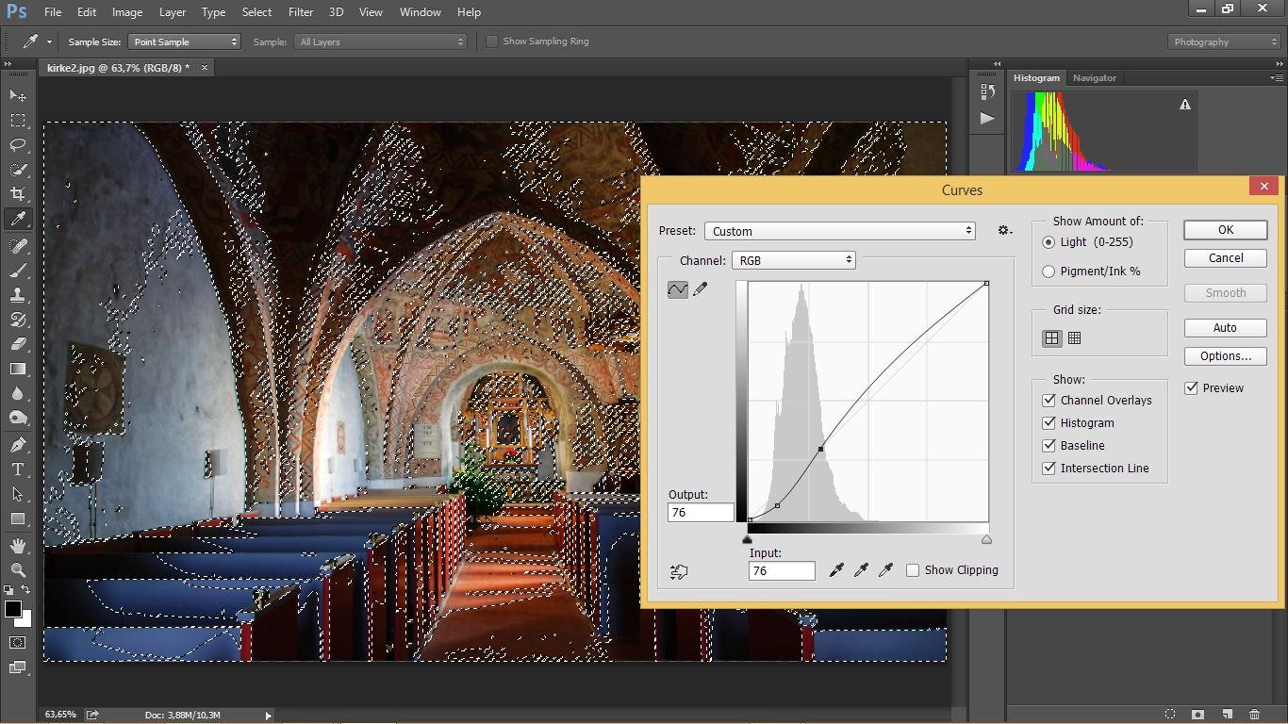Click the on-image adjustment hand icon
This screenshot has height=724, width=1288.
(679, 571)
